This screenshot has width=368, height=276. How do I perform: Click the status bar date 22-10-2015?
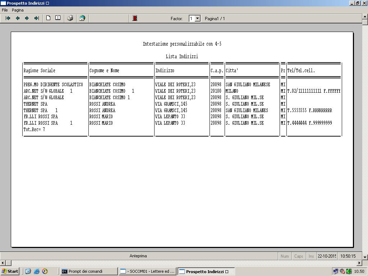[327, 256]
